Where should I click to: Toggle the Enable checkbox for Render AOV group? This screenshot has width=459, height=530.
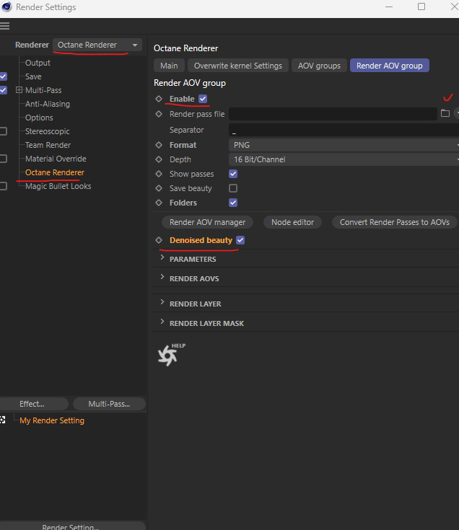tap(203, 99)
